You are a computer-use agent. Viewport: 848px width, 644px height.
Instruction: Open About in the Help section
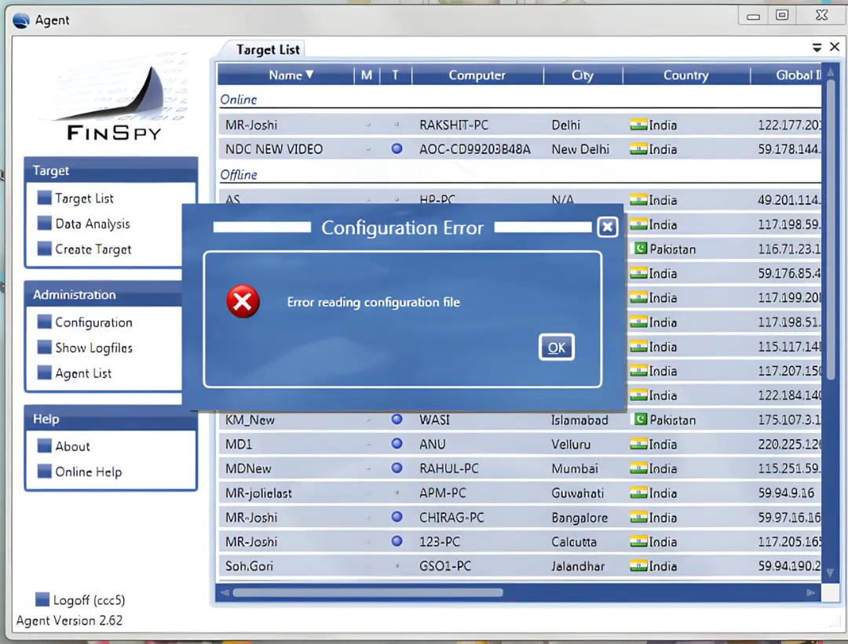[72, 446]
